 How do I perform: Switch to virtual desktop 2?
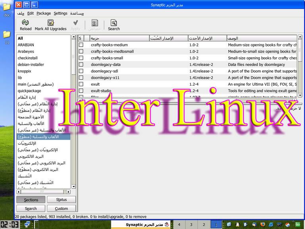click(x=204, y=225)
